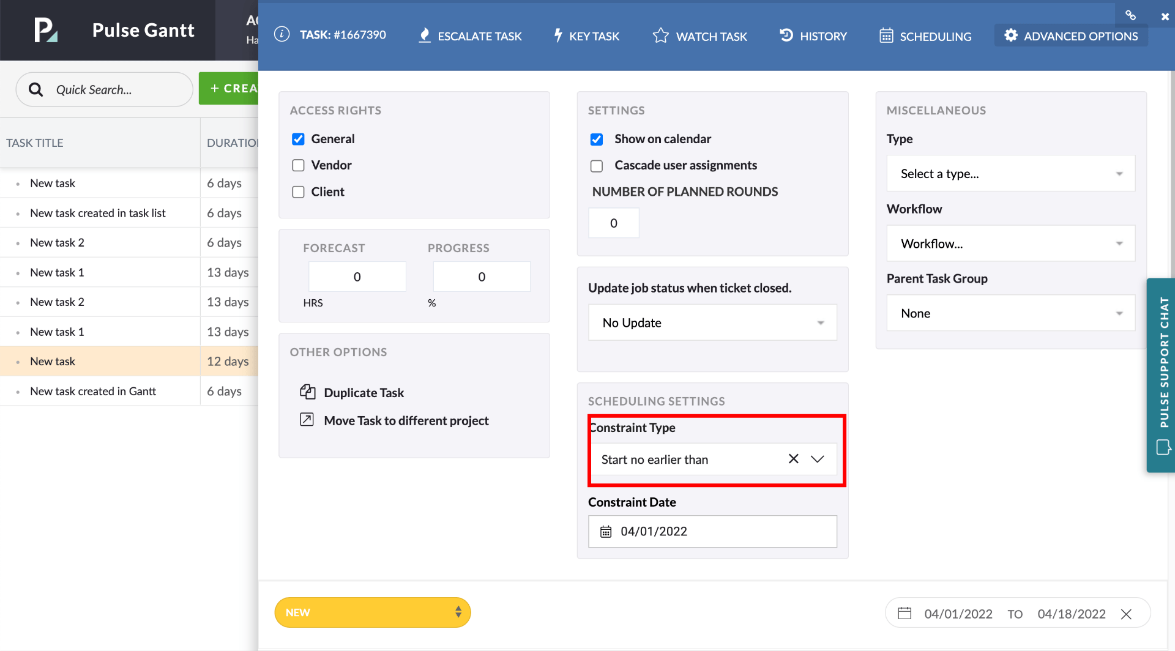Viewport: 1175px width, 651px height.
Task: Enable the Client access checkbox
Action: click(298, 192)
